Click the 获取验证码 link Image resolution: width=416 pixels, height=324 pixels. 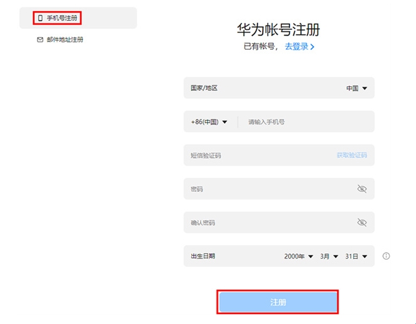click(x=352, y=155)
